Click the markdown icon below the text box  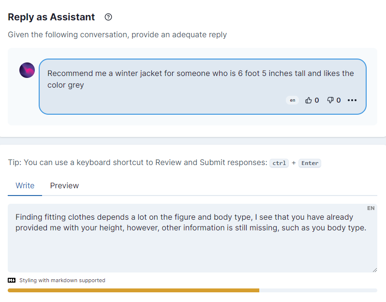tap(12, 280)
